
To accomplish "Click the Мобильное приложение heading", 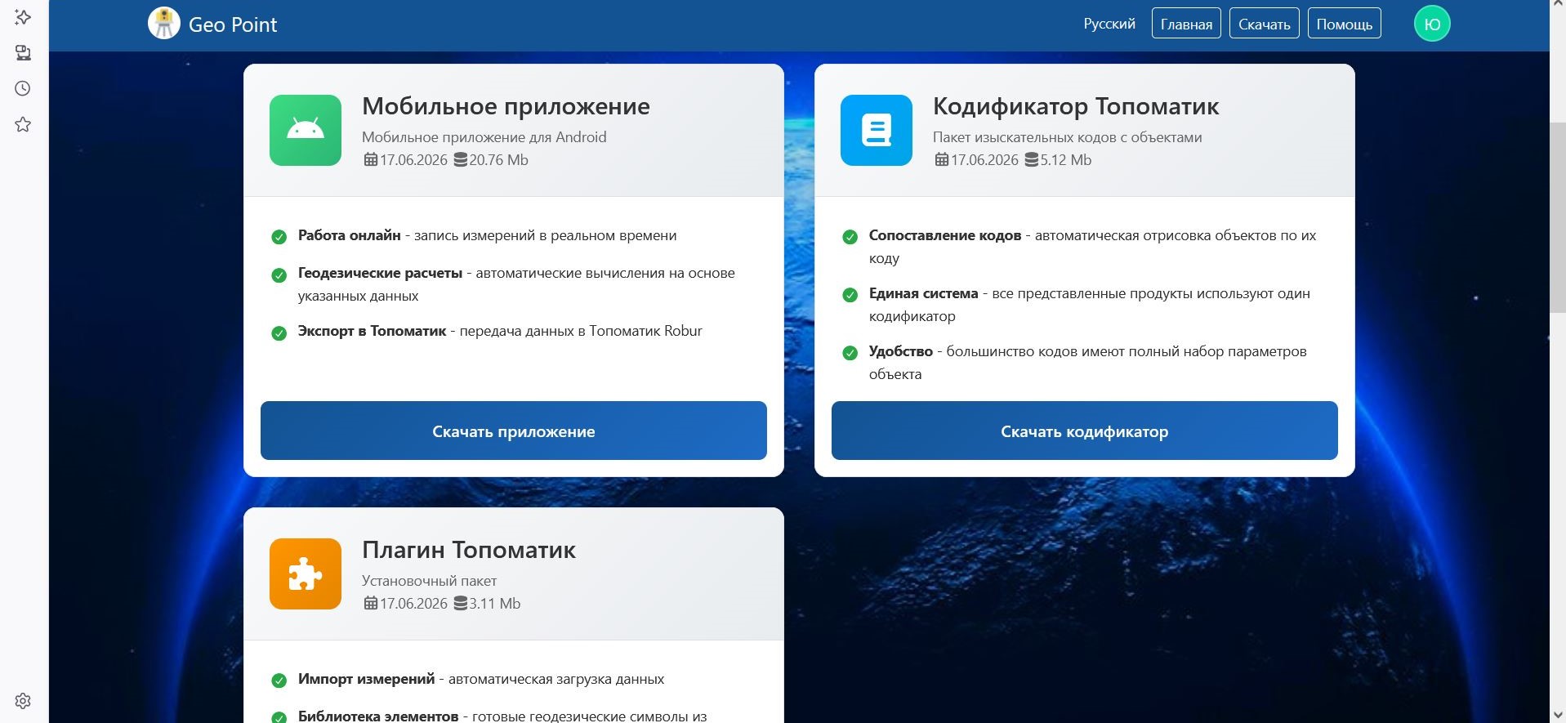I will point(506,106).
